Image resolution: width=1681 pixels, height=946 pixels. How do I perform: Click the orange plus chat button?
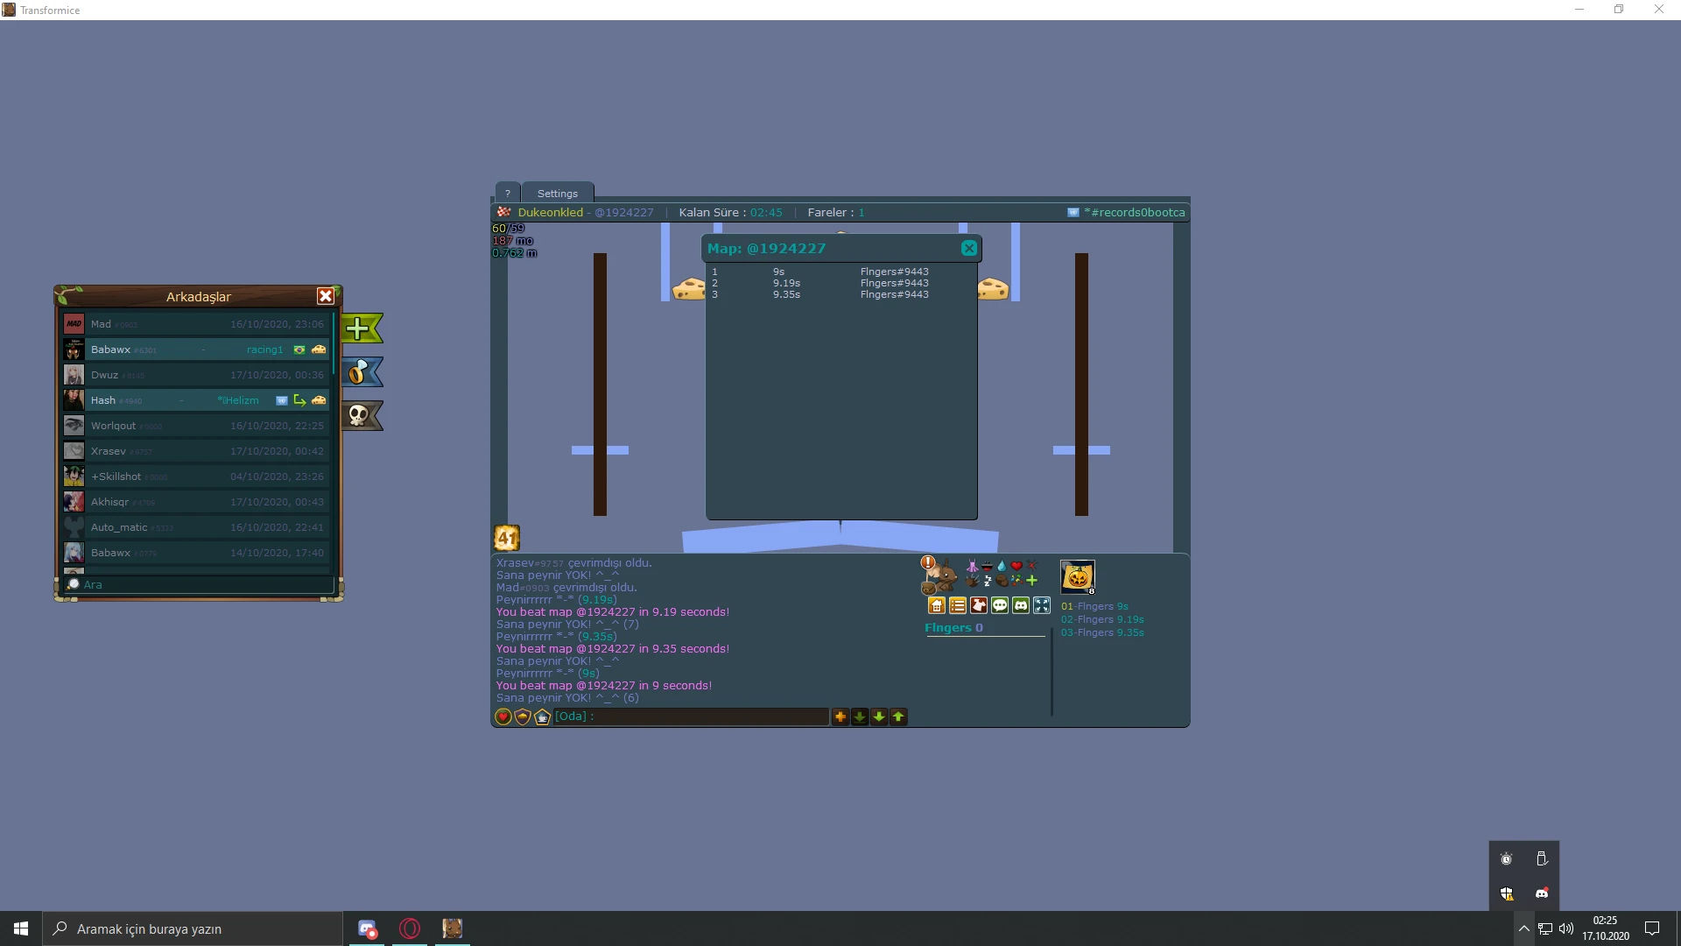840,717
